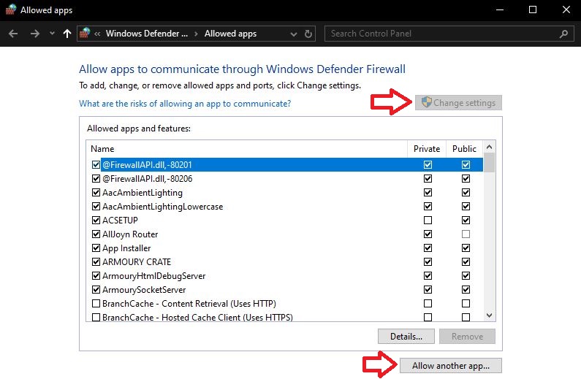Image resolution: width=581 pixels, height=379 pixels.
Task: Click the Forward navigation arrow
Action: (x=34, y=34)
